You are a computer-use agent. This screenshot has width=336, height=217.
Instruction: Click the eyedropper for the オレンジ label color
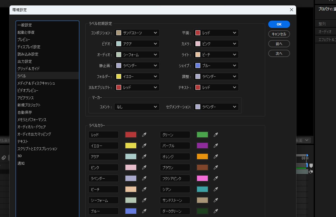(216, 157)
